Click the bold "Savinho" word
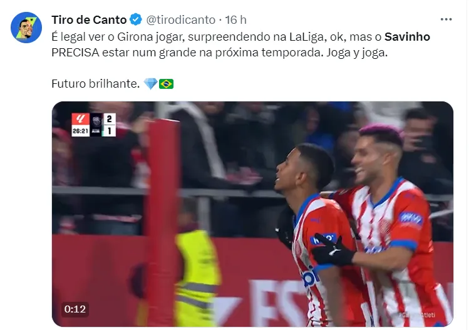Viewport: 469px width, 330px height. click(407, 37)
